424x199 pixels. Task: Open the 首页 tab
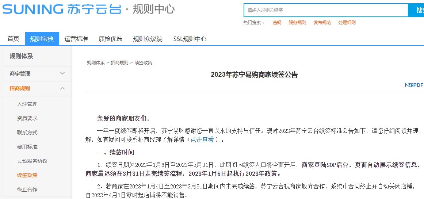pos(13,39)
